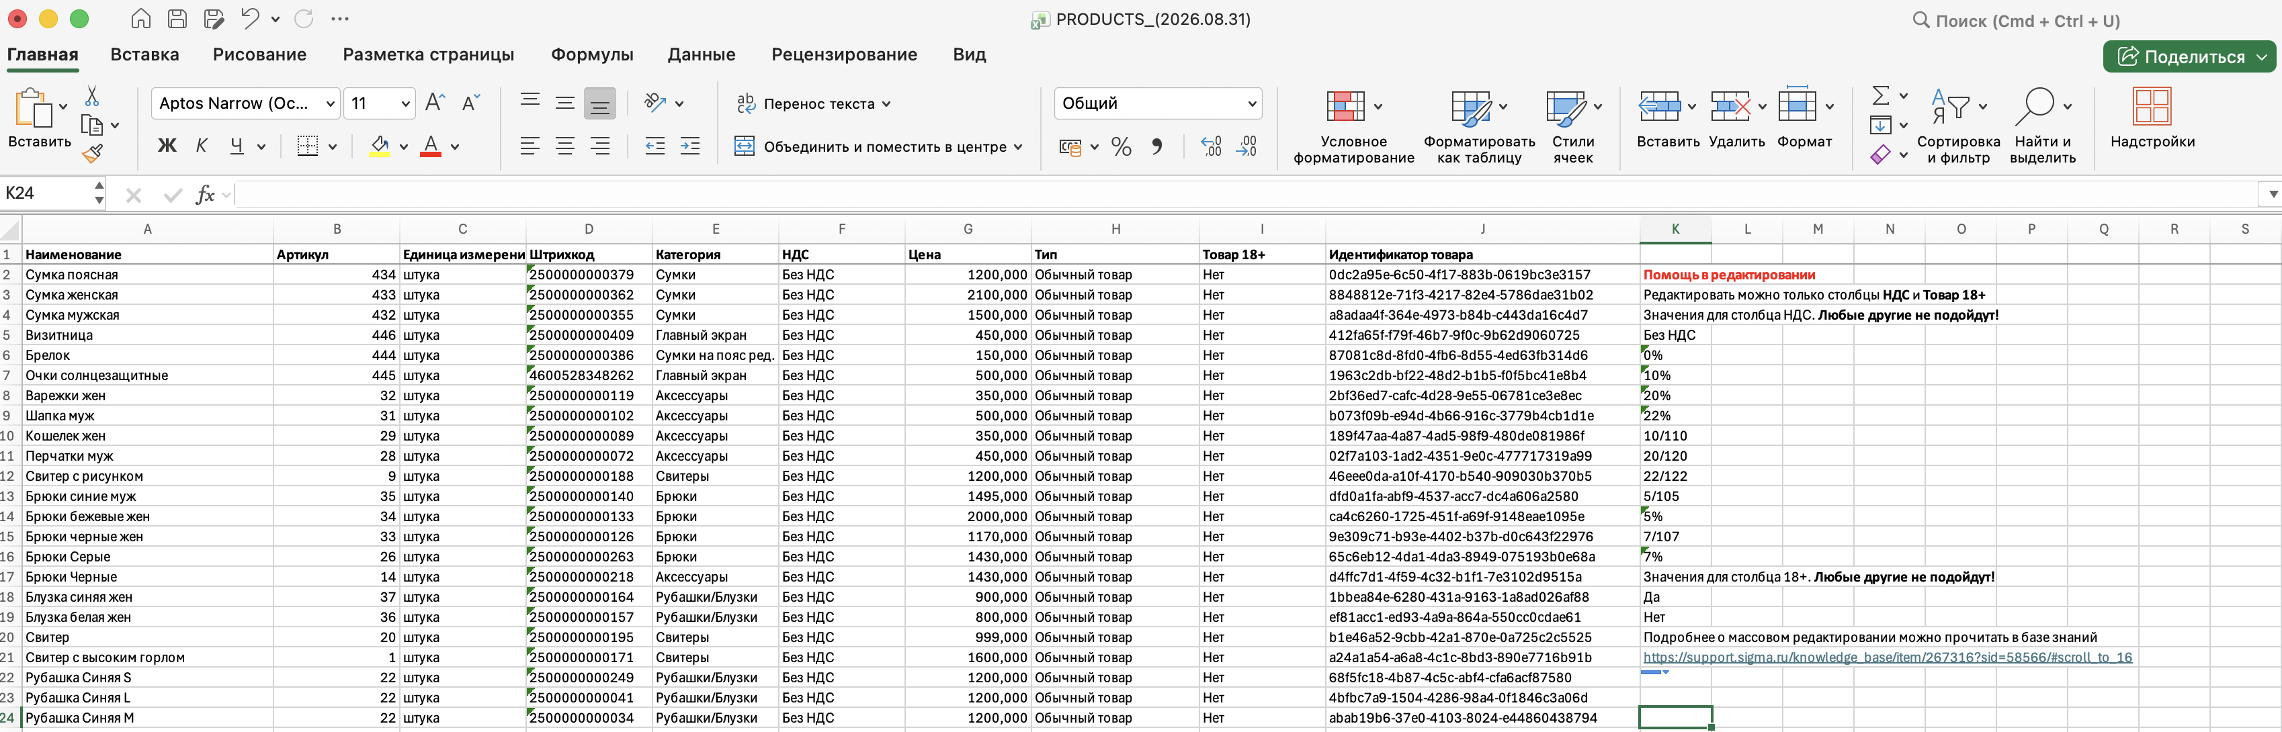Save the workbook with the floppy disk icon
The width and height of the screenshot is (2282, 732).
(177, 19)
